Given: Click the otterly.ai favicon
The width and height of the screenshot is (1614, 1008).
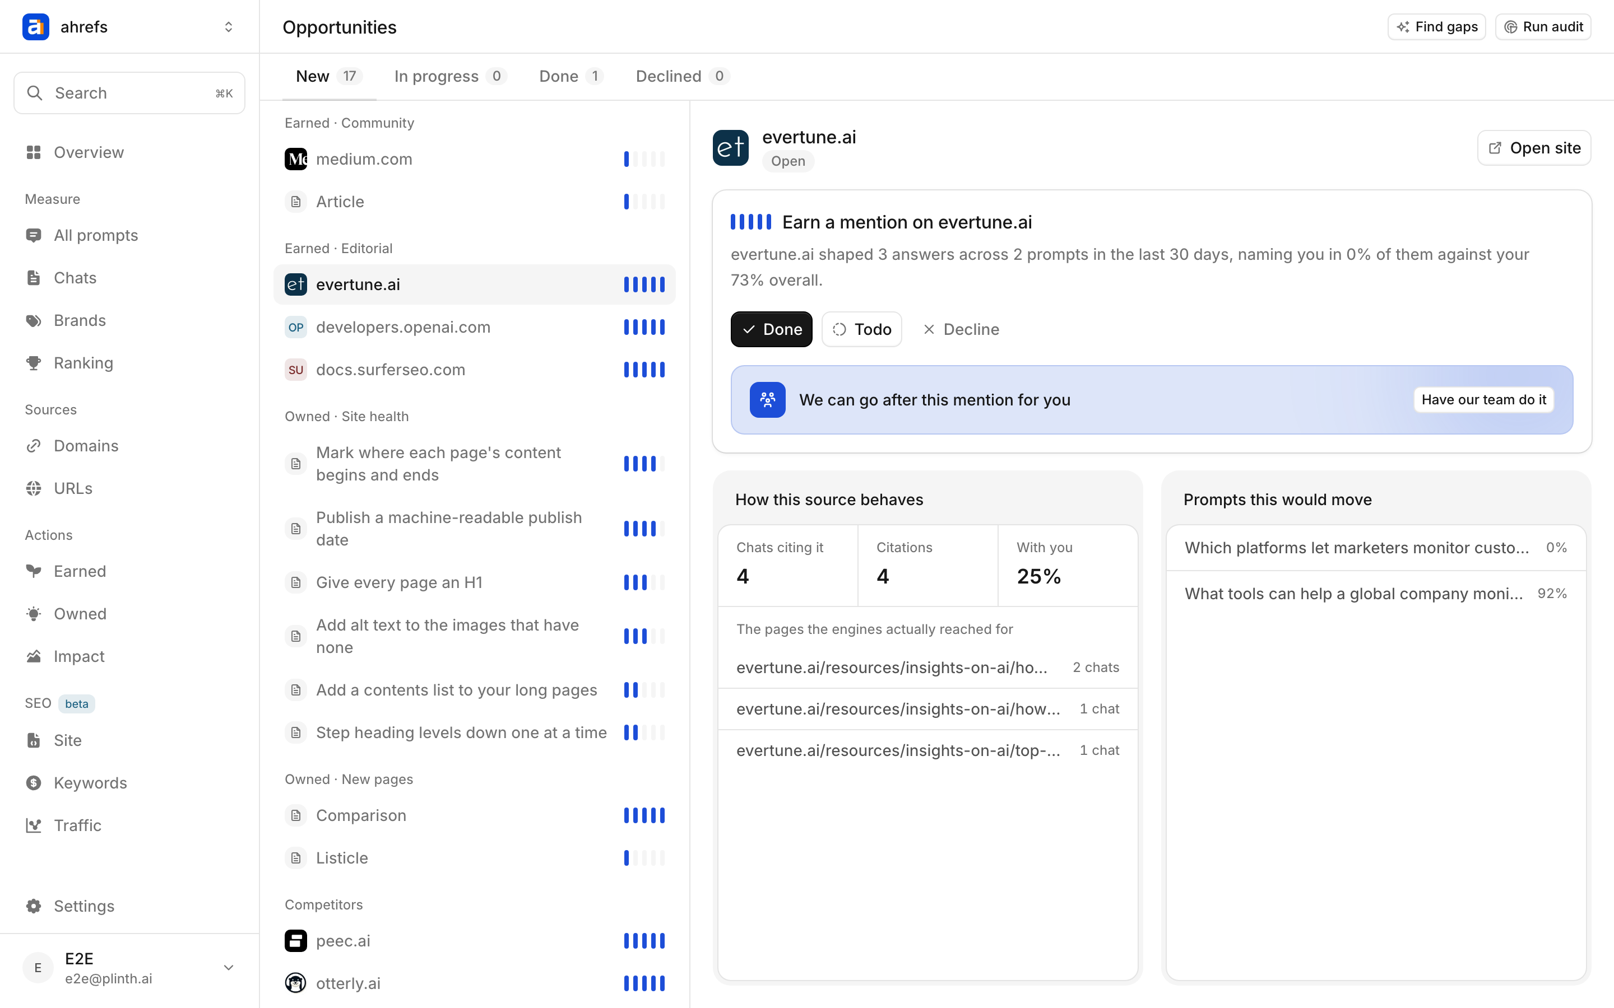Looking at the screenshot, I should (295, 983).
